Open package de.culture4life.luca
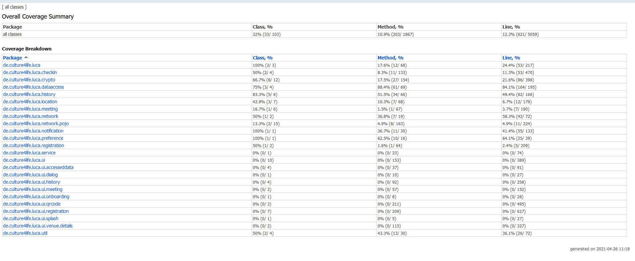Screen dimensions: 635x261 (22, 65)
